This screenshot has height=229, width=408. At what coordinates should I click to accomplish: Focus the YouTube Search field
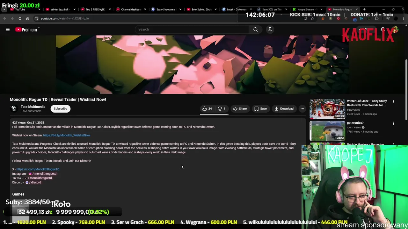coord(192,29)
